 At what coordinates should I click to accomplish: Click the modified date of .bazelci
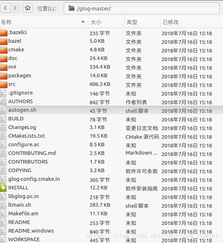pyautogui.click(x=187, y=33)
